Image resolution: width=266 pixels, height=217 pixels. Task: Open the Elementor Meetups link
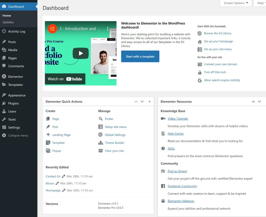pos(181,201)
